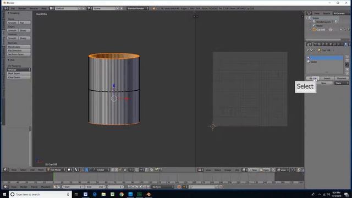
Task: Toggle limit selection to visible
Action: pyautogui.click(x=125, y=170)
